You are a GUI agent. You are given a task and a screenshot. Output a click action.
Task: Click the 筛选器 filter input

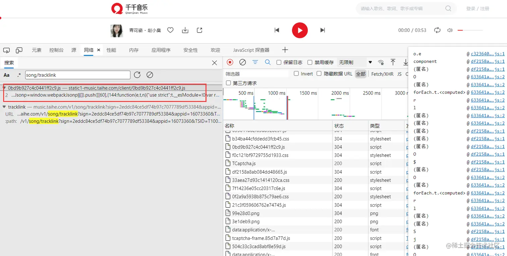pyautogui.click(x=257, y=74)
